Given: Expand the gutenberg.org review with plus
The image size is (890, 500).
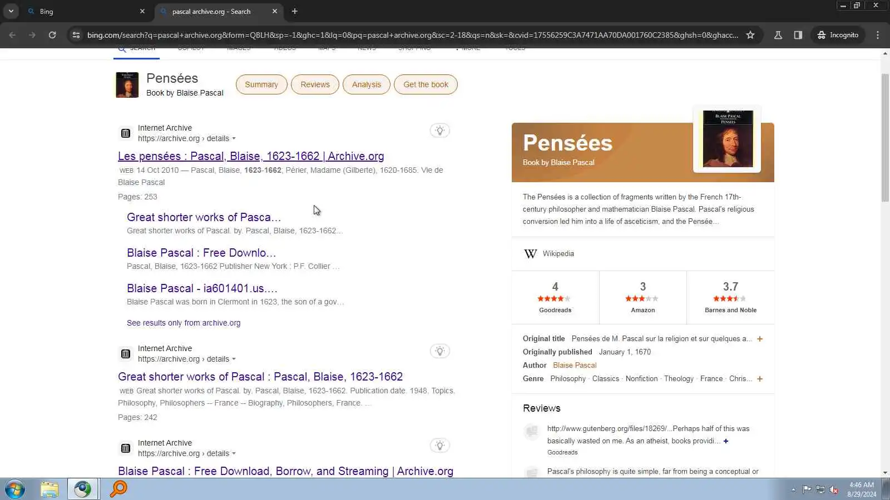Looking at the screenshot, I should [x=726, y=441].
